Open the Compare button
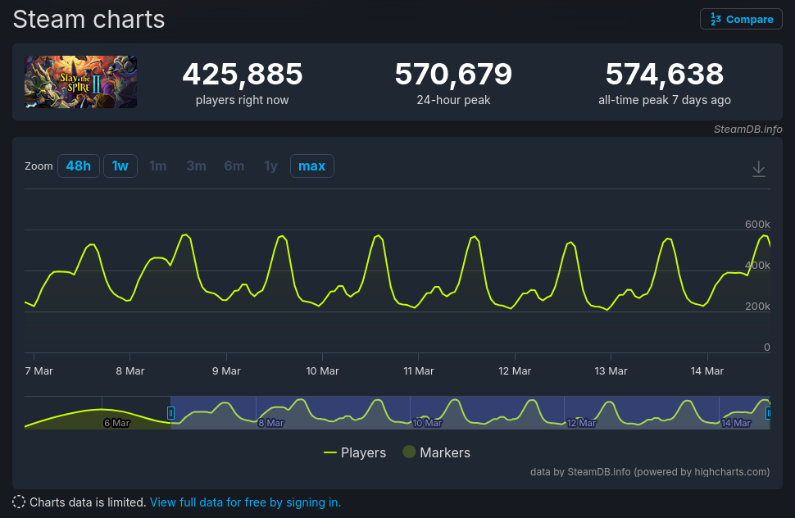The height and width of the screenshot is (518, 795). pyautogui.click(x=741, y=19)
